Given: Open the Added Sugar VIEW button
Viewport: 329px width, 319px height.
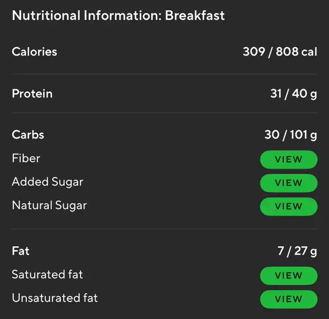Looking at the screenshot, I should click(x=289, y=183).
